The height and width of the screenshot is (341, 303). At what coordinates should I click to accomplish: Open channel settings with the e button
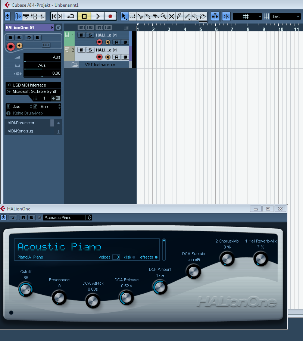point(58,27)
